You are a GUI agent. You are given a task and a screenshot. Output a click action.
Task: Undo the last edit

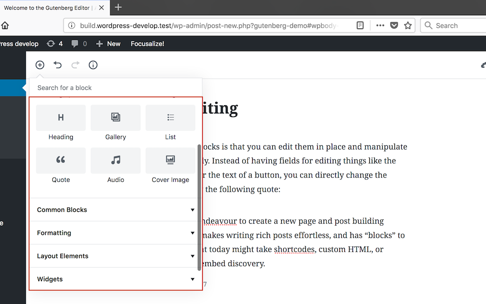57,64
